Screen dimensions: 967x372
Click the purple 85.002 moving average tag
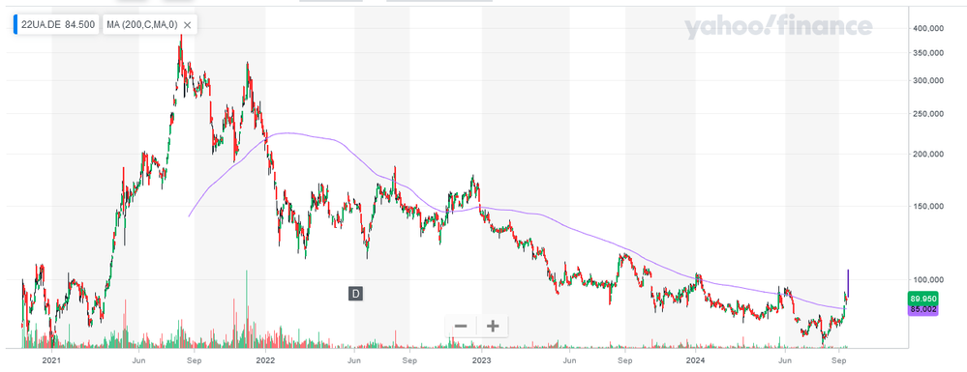(923, 310)
